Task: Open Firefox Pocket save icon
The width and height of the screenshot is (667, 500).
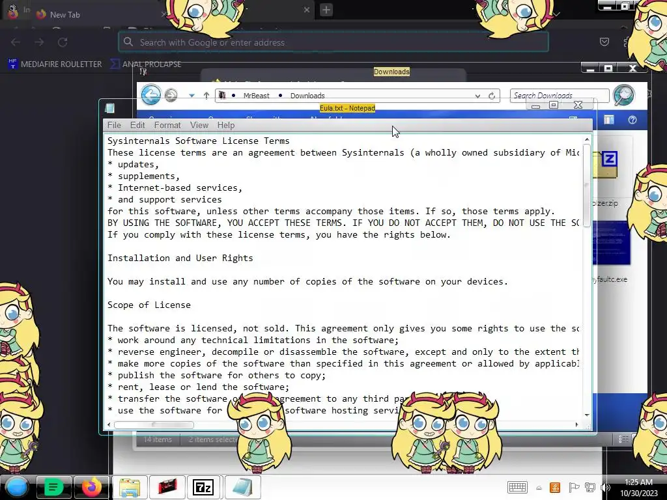Action: pyautogui.click(x=604, y=42)
